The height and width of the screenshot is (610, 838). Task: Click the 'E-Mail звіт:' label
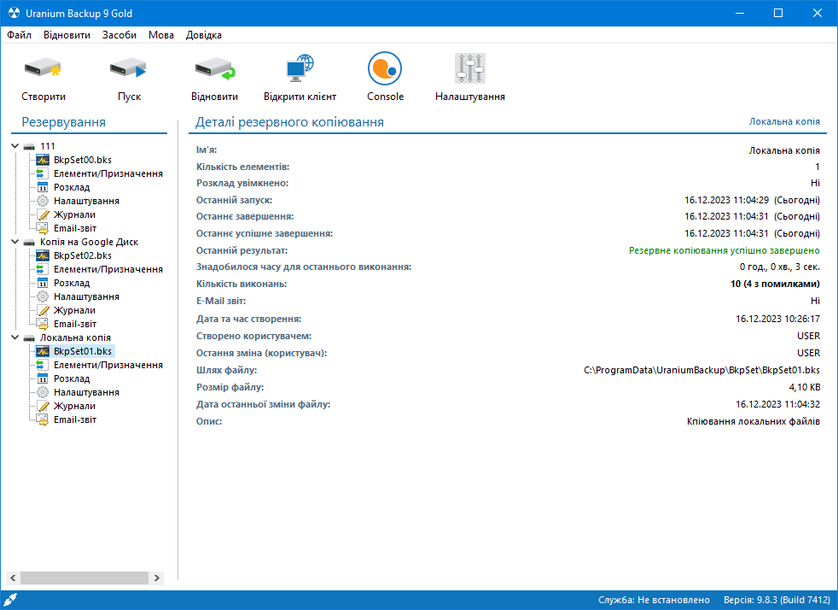click(221, 301)
